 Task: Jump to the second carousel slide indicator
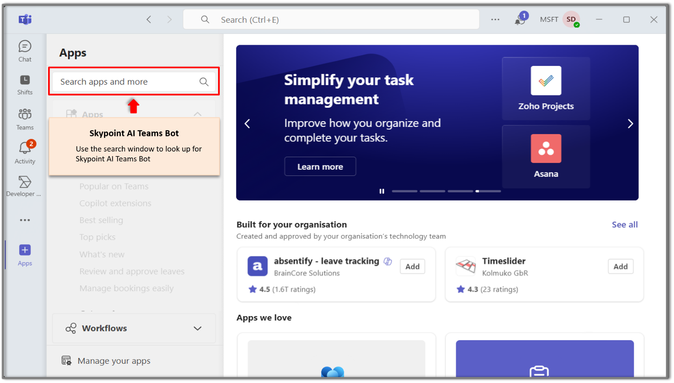click(x=432, y=191)
